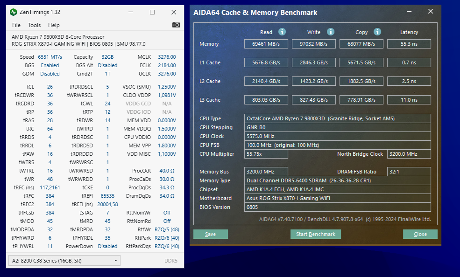460x277 pixels.
Task: Select the L3 Cache Latency 11.0 ns field
Action: click(409, 100)
